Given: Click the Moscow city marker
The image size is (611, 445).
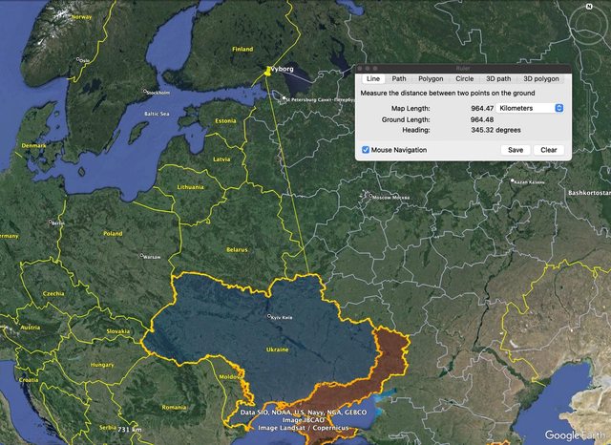Looking at the screenshot, I should (x=369, y=197).
